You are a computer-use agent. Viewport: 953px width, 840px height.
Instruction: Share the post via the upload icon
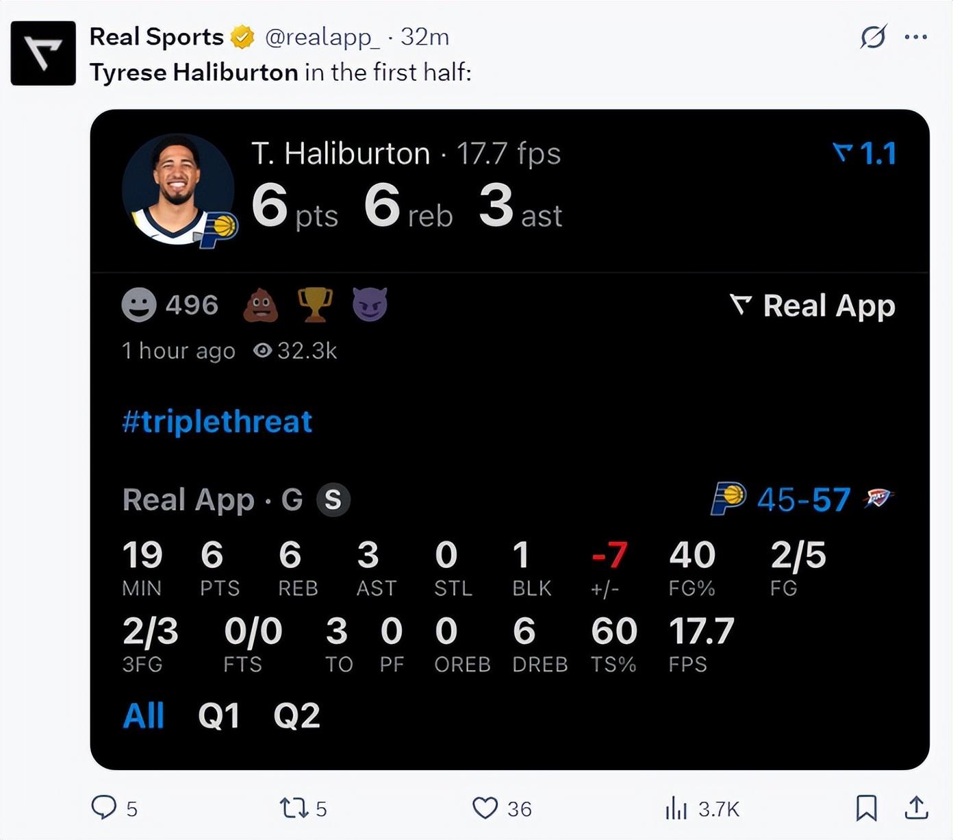coord(916,808)
